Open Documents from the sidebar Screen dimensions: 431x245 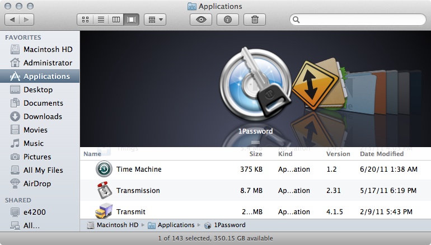[x=40, y=103]
